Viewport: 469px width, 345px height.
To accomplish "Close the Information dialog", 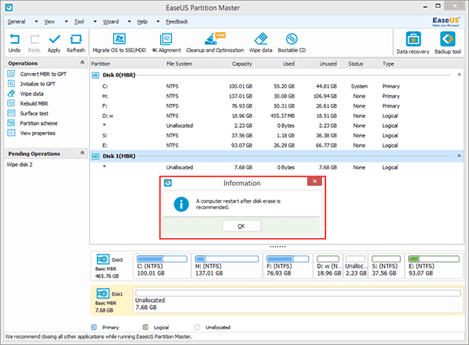I will [314, 181].
